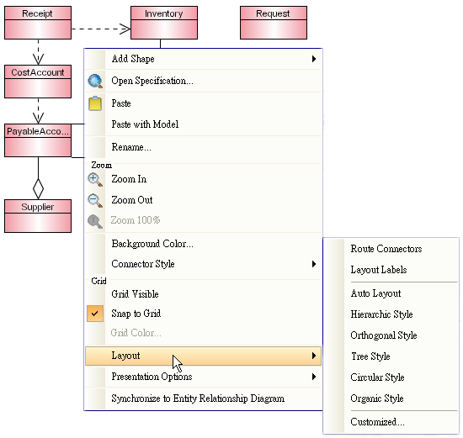
Task: Open the Presentation Options entry
Action: (203, 377)
